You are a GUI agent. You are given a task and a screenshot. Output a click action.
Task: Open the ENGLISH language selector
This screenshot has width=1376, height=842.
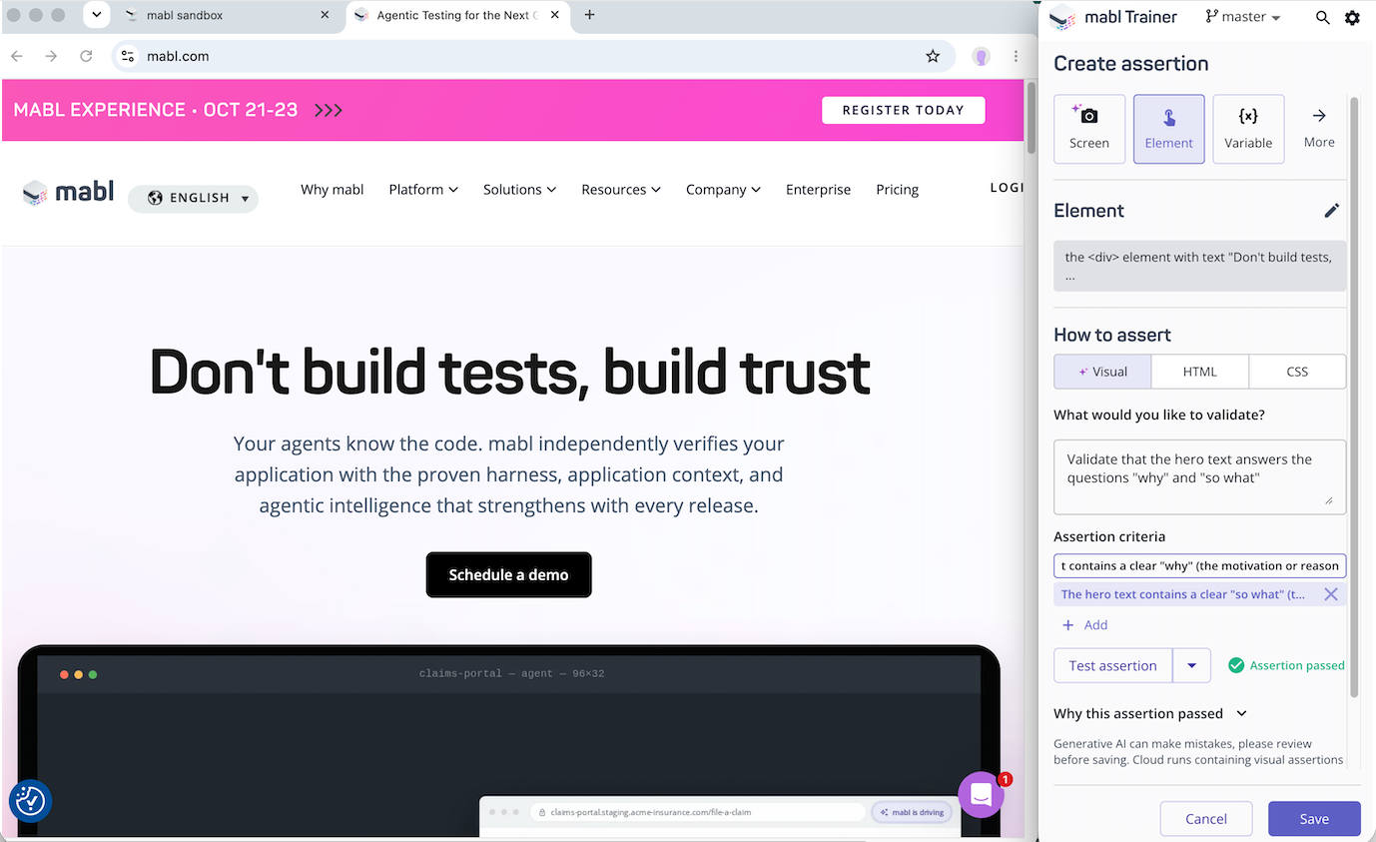193,198
